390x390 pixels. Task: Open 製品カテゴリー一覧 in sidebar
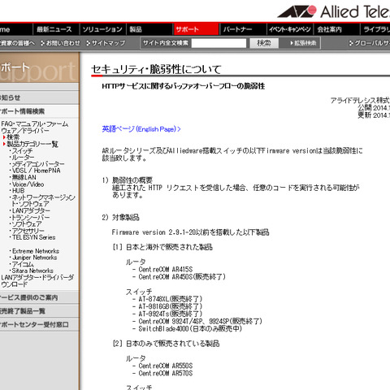tap(32, 144)
